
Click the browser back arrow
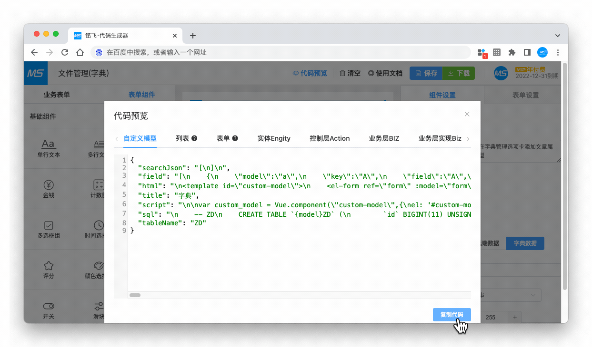[x=34, y=52]
